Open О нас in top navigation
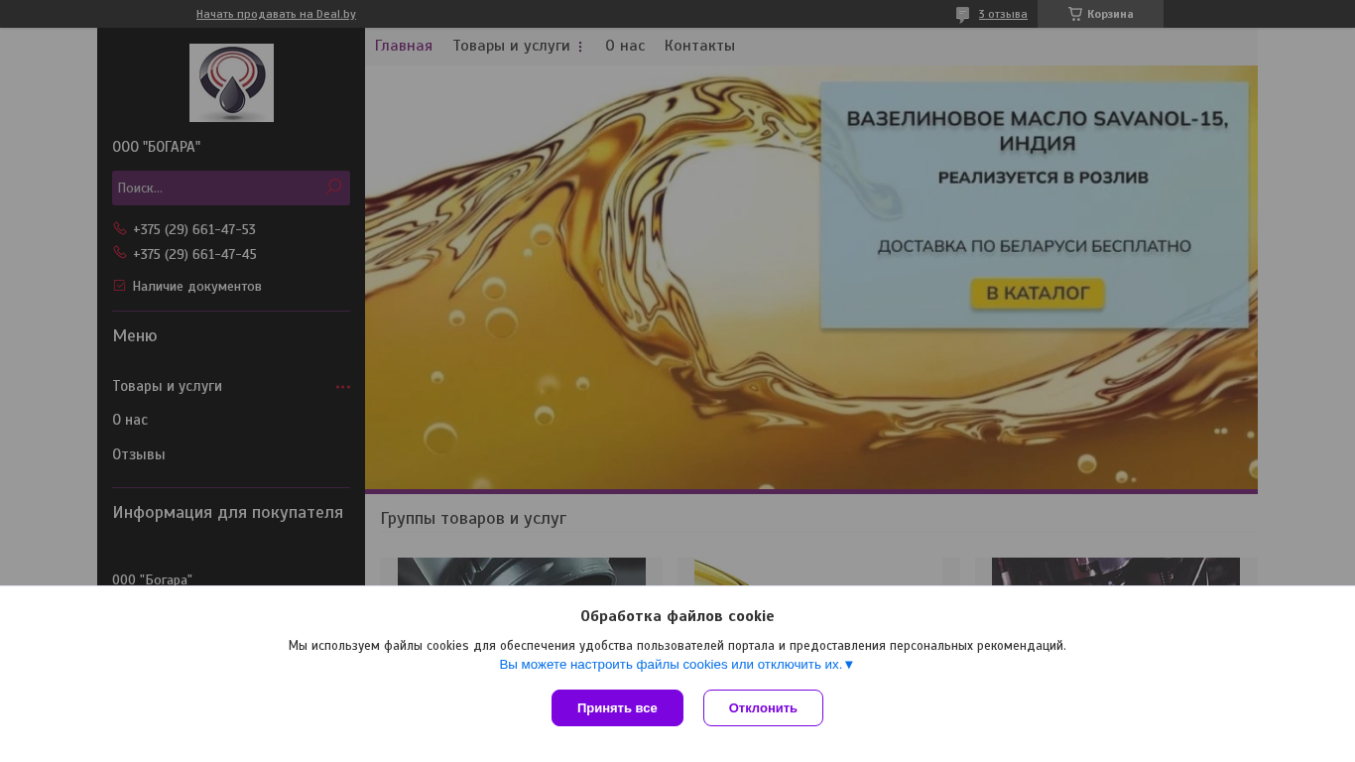The width and height of the screenshot is (1355, 762). click(x=625, y=46)
